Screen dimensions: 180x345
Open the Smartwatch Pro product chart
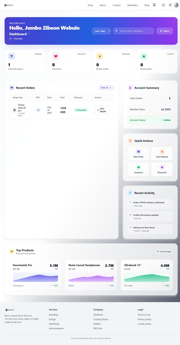point(35,277)
